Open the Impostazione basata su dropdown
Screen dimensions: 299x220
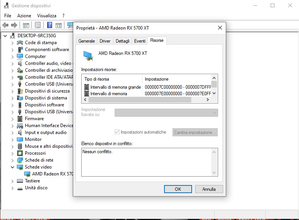(166, 112)
